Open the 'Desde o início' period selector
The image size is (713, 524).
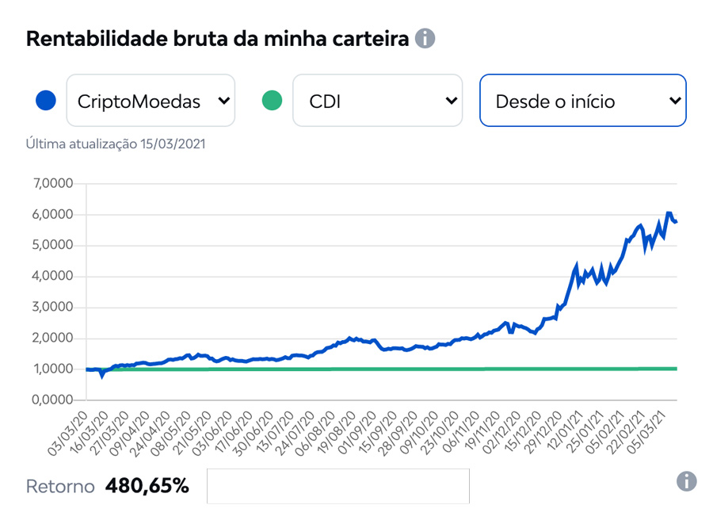(582, 101)
